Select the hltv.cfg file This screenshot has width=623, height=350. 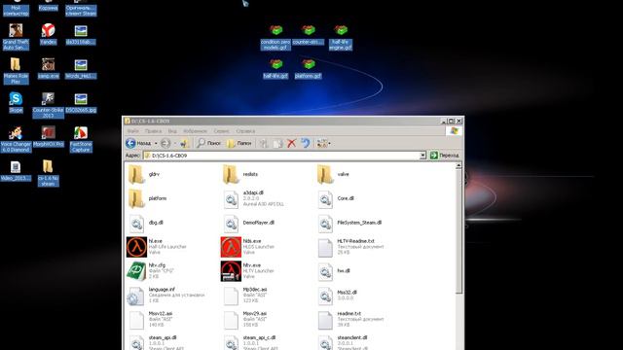pos(151,271)
